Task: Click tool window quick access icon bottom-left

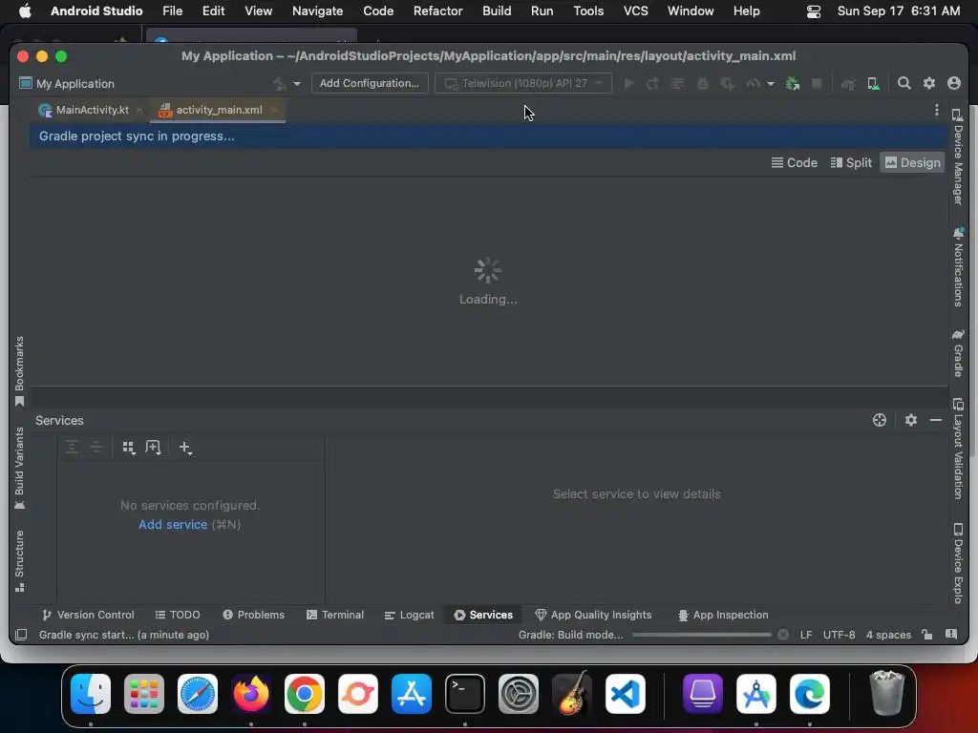Action: pos(21,635)
